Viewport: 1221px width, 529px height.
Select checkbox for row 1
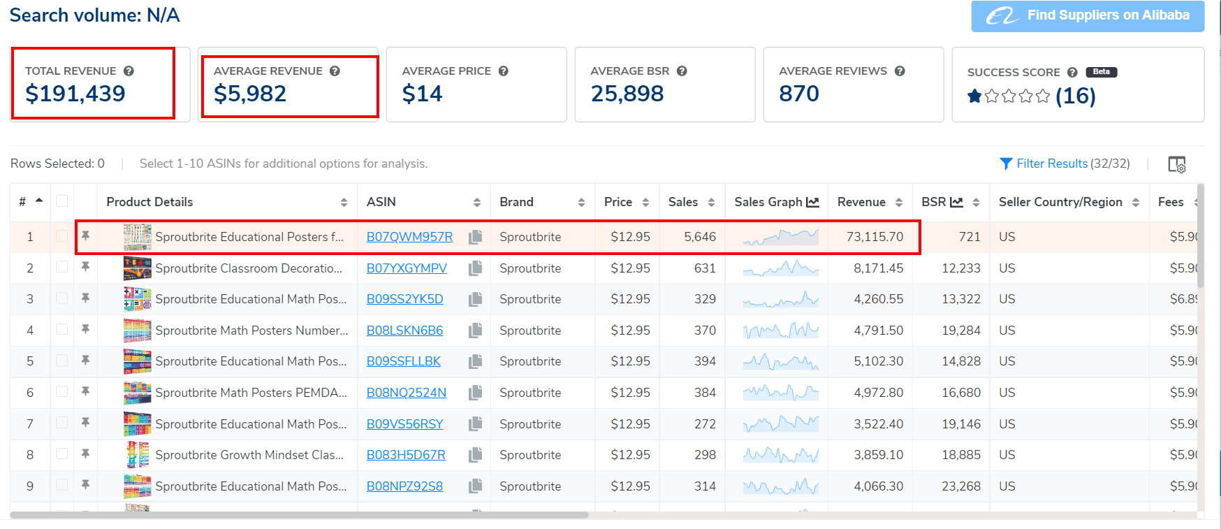62,236
